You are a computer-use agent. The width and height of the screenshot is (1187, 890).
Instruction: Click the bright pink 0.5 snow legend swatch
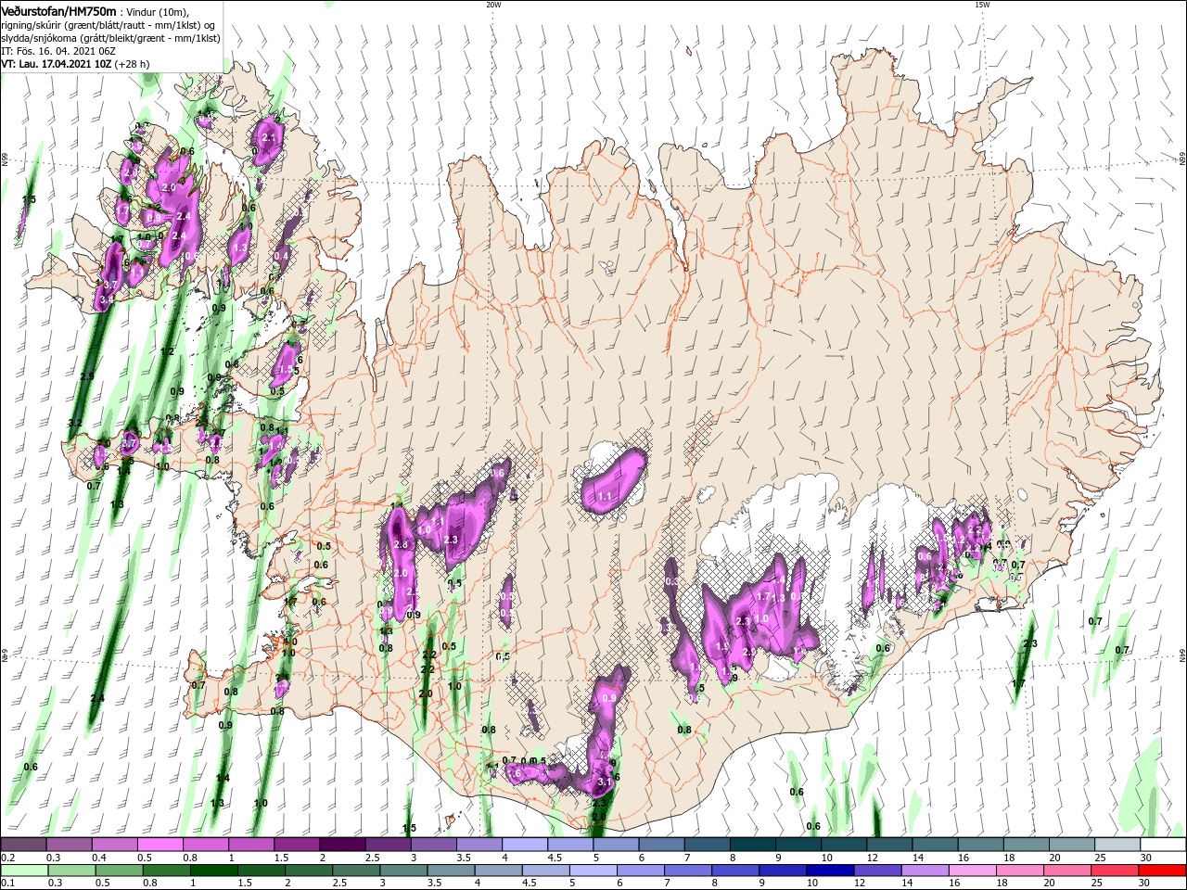click(x=160, y=845)
